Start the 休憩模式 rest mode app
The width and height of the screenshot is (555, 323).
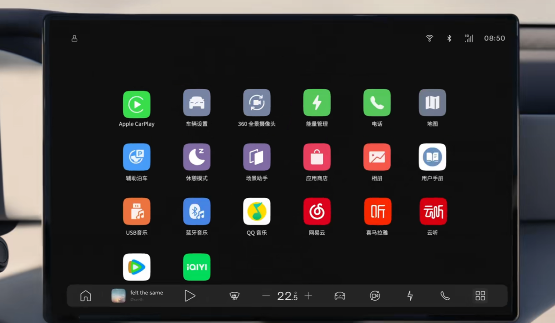[x=197, y=157]
